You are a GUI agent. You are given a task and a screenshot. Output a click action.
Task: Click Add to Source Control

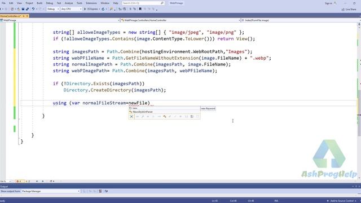(x=341, y=201)
